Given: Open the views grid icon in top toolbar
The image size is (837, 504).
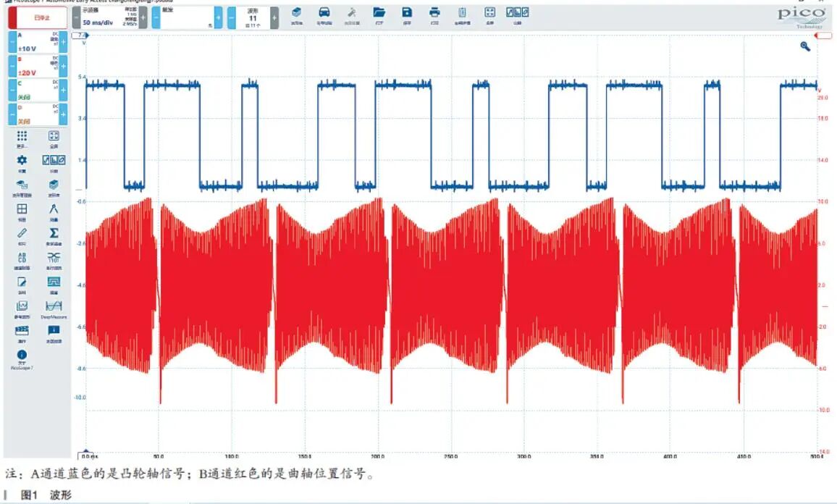Looking at the screenshot, I should [x=489, y=15].
